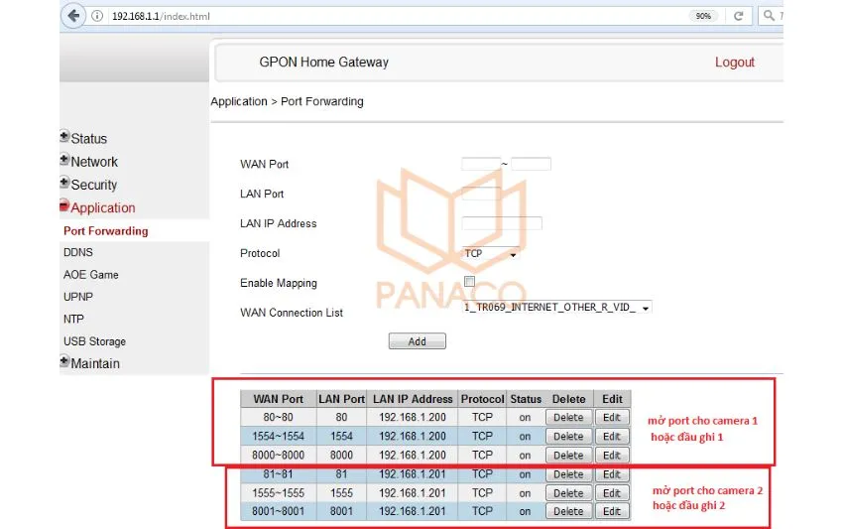Click the 1555 LAN Port cell
The height and width of the screenshot is (529, 843).
(x=341, y=493)
